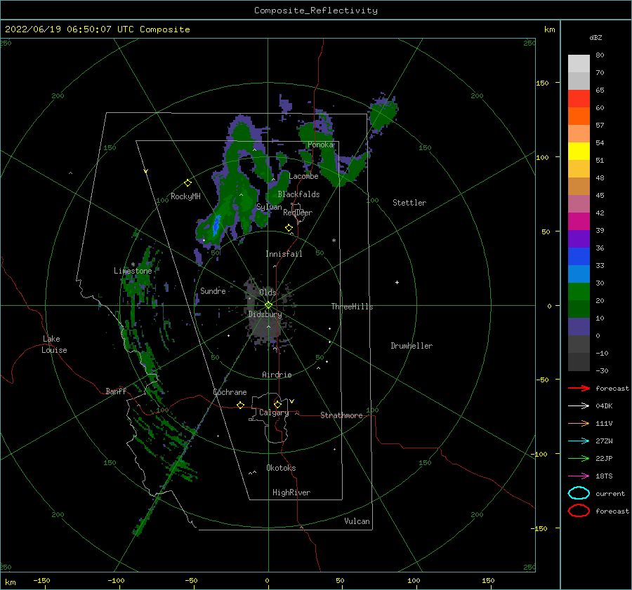Select the green 22JP arrow legend entry
The height and width of the screenshot is (590, 632).
pos(579,458)
